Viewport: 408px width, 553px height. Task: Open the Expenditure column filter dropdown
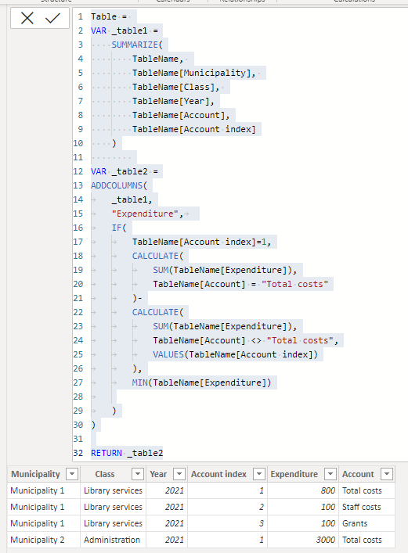330,474
